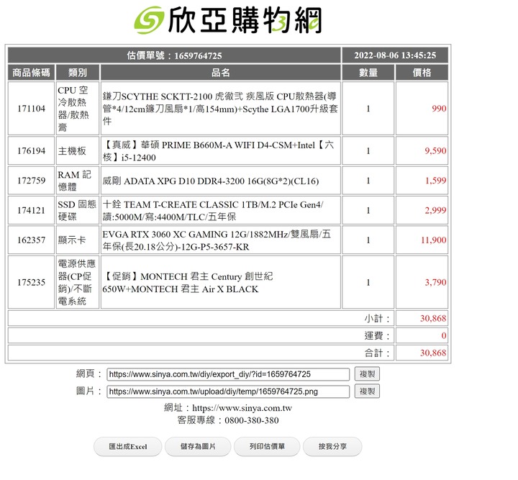Click the TEAM T-CREATE CLASSIC 1TB product name

(x=213, y=210)
